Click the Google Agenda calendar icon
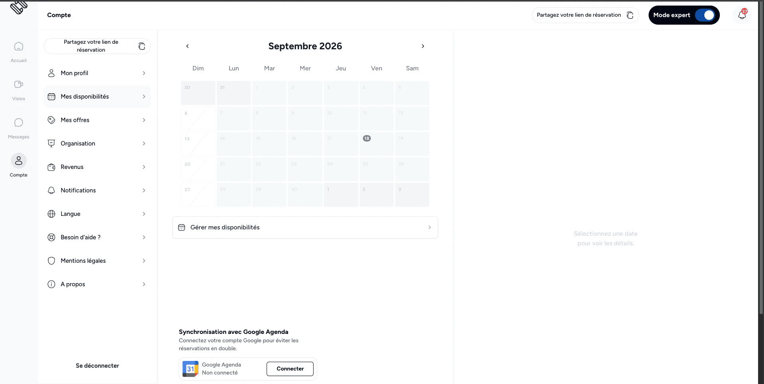 191,369
